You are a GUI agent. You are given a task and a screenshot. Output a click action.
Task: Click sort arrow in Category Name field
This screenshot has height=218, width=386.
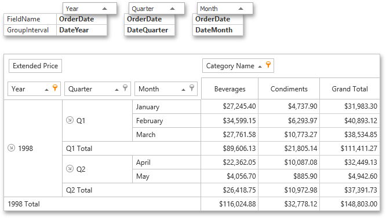click(x=260, y=66)
